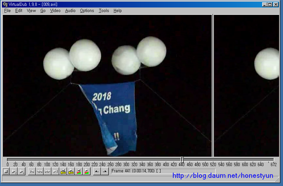Click the timeline position slider handle
Viewport: 283px width, 186px height.
[182, 160]
